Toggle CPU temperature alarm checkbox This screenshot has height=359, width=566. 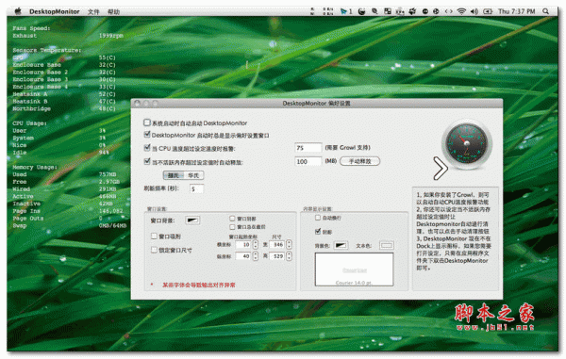(147, 147)
